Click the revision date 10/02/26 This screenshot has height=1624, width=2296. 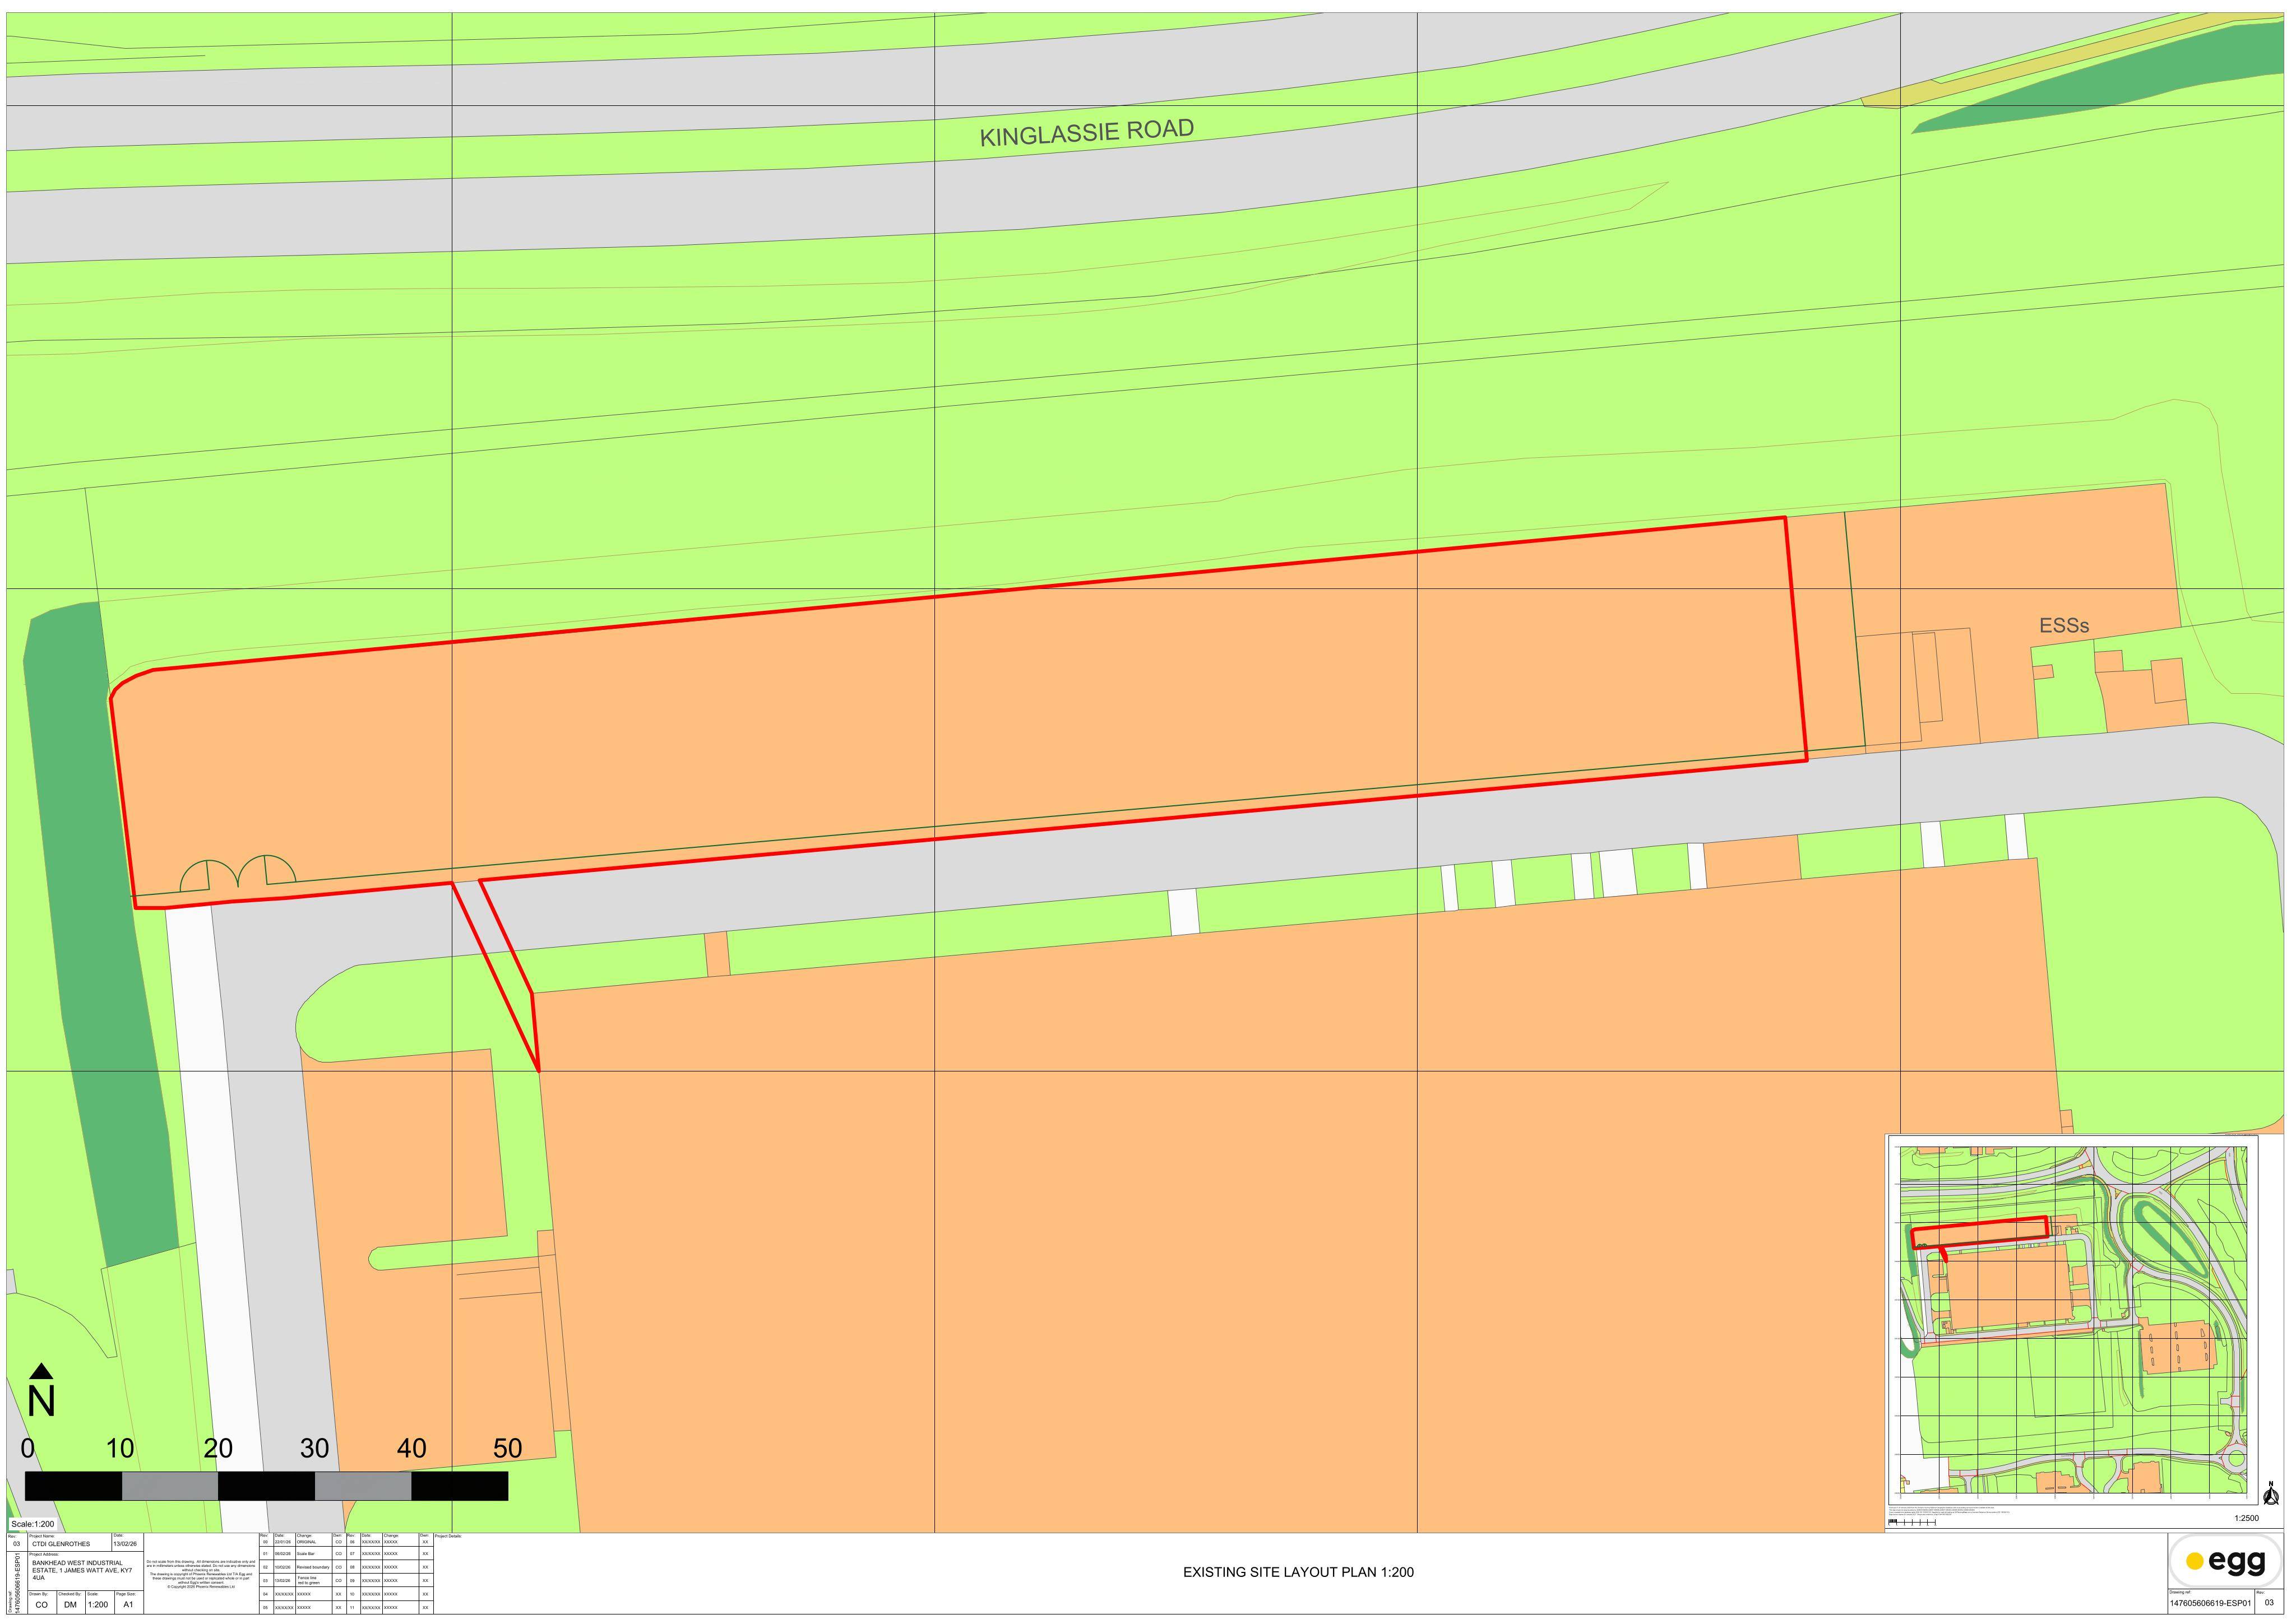pyautogui.click(x=283, y=1567)
